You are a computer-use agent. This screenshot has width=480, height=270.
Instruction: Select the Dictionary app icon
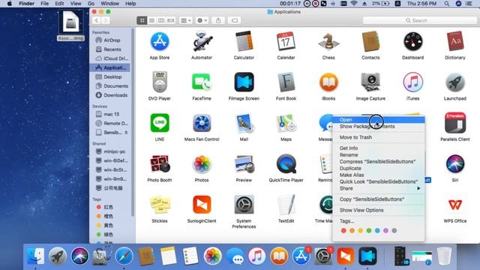pyautogui.click(x=455, y=41)
